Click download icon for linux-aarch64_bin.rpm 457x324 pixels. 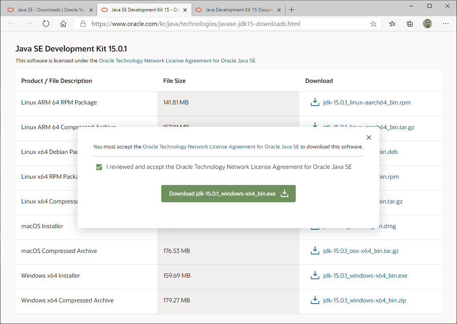[x=315, y=102]
